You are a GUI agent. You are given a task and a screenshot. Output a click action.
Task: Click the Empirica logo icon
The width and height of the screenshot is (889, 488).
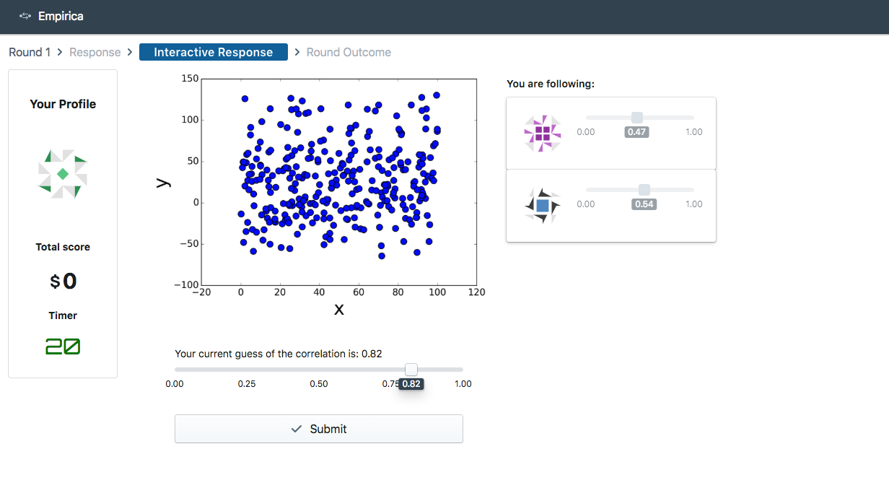pyautogui.click(x=25, y=16)
